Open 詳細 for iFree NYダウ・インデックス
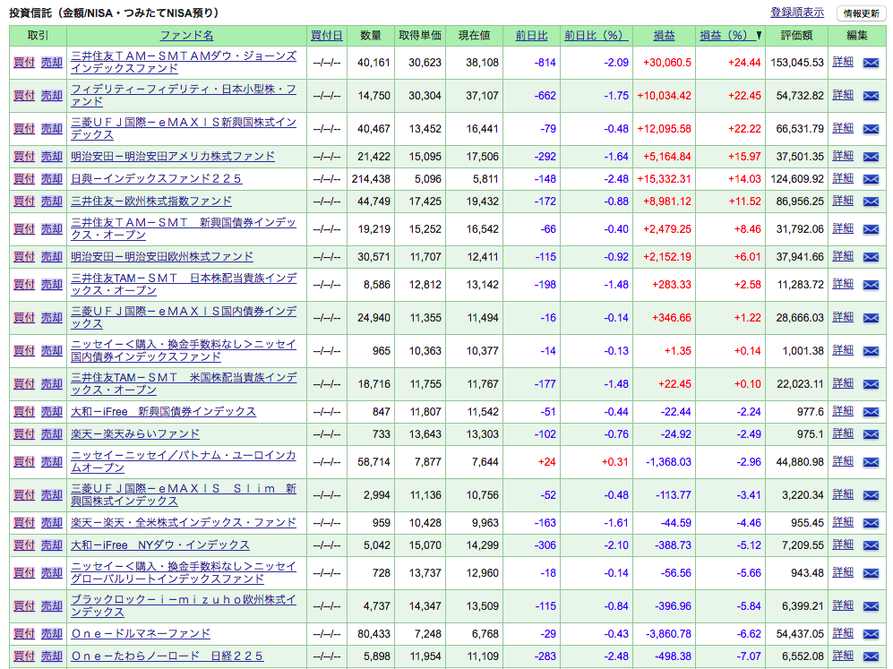 pyautogui.click(x=842, y=545)
